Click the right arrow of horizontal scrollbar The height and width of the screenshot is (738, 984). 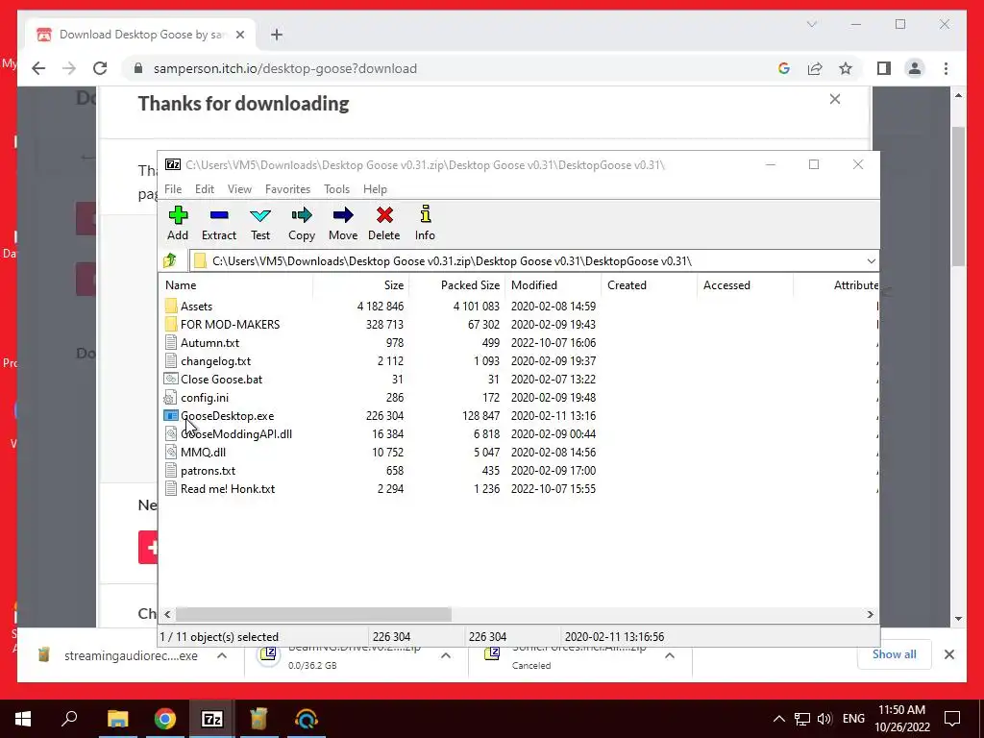(870, 614)
